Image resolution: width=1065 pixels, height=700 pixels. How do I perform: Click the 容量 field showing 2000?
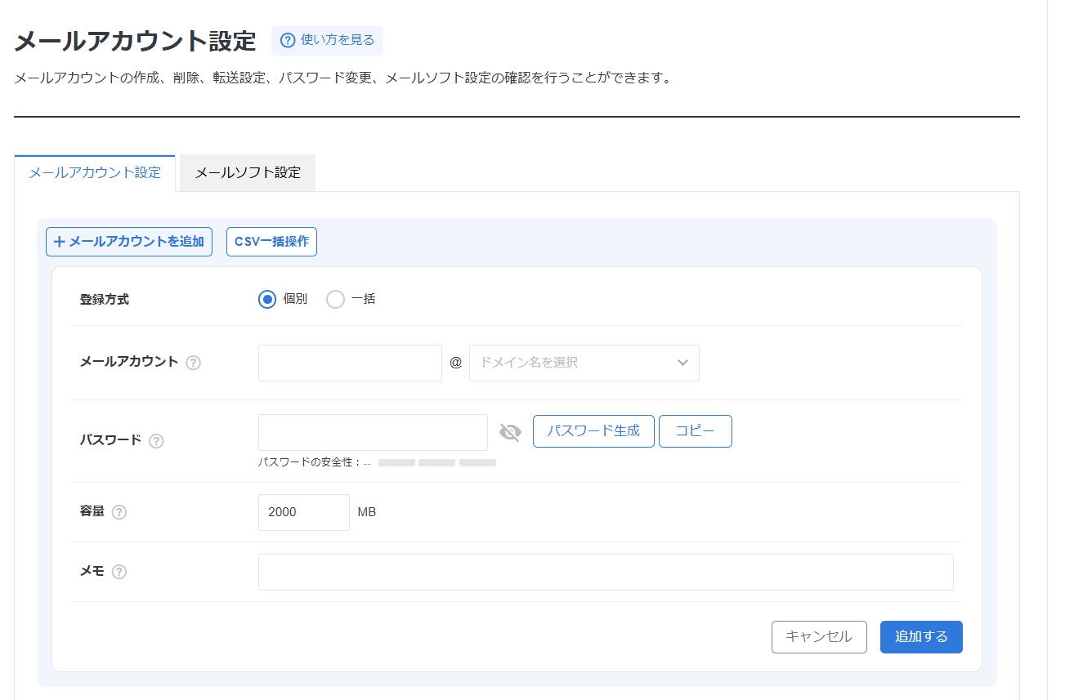point(304,512)
